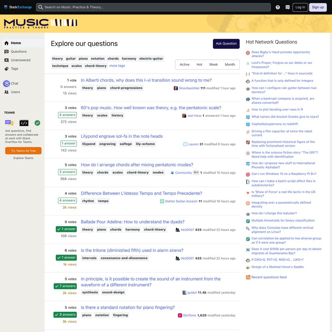332x332 pixels.
Task: Click the Music Practice & Theory logo
Action: [41, 24]
